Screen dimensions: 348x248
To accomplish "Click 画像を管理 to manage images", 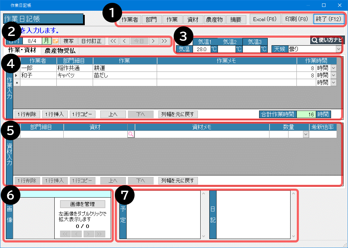I will coord(82,204).
